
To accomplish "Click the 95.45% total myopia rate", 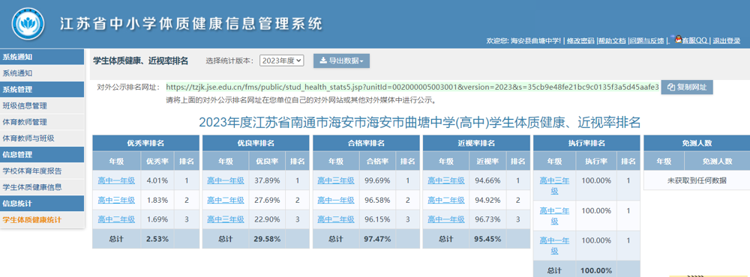I will pyautogui.click(x=488, y=239).
